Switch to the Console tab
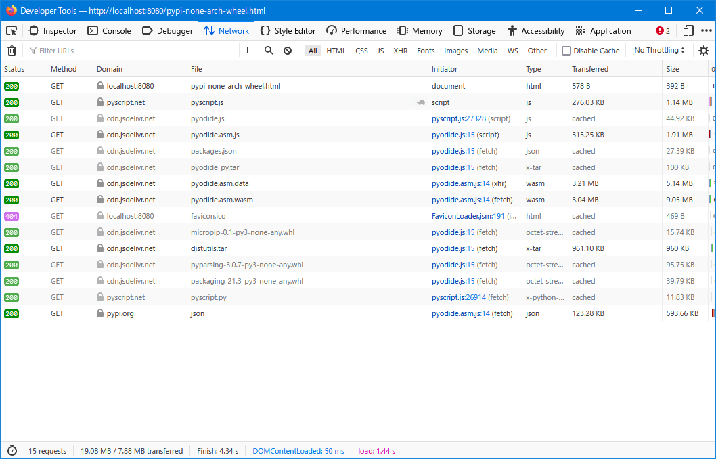The image size is (716, 459). [109, 31]
